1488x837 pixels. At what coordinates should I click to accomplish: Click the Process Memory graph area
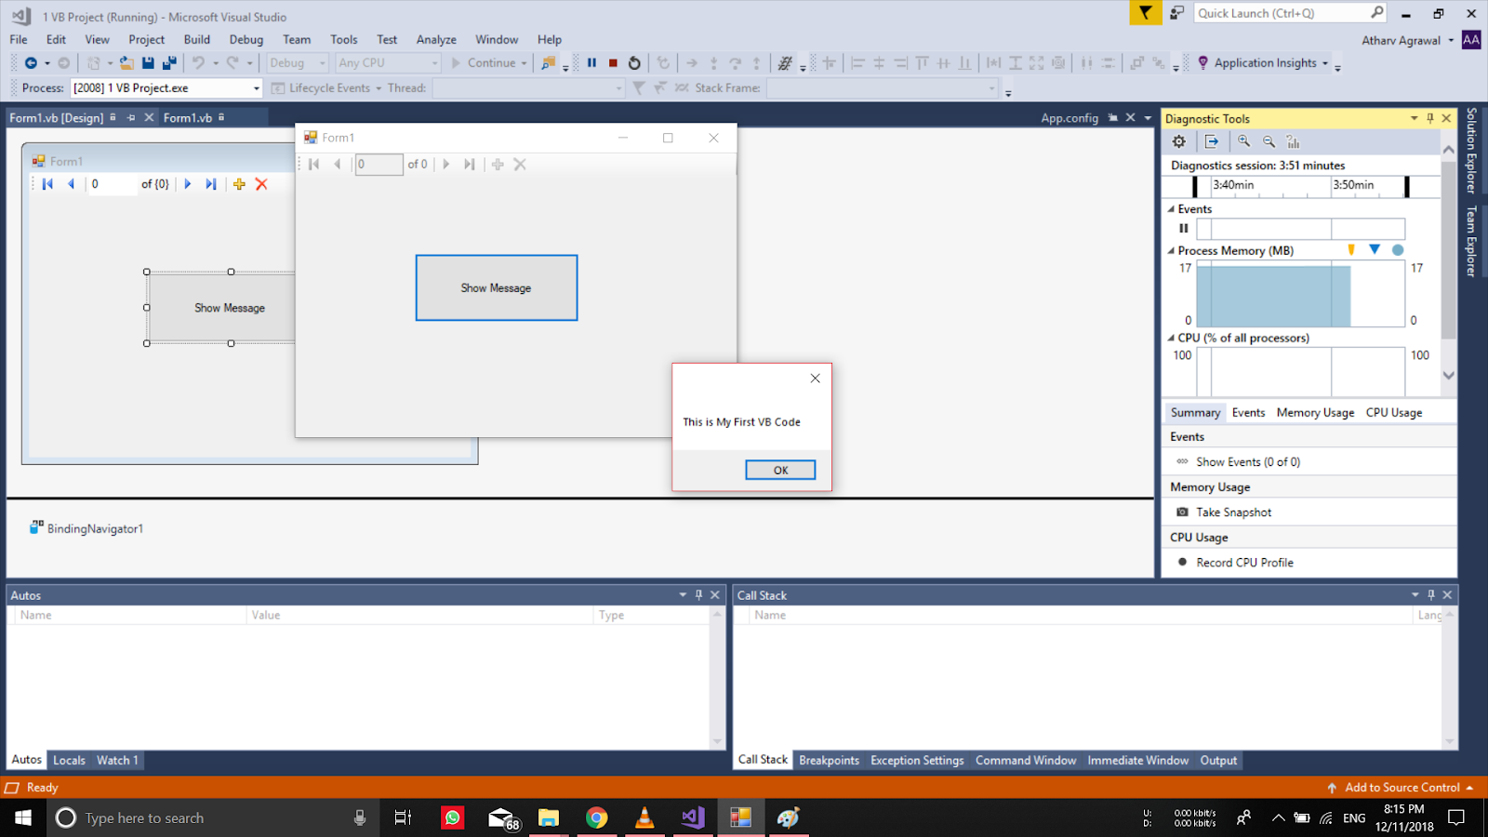point(1300,294)
